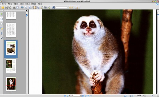Open the fourth menu (Tools) in menu bar
Viewport: 159px width, 97px height.
(21, 4)
